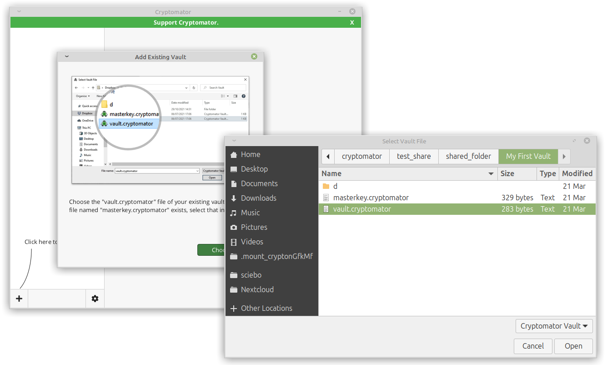Viewport: 607px width, 365px height.
Task: Select the folder named d
Action: point(457,186)
